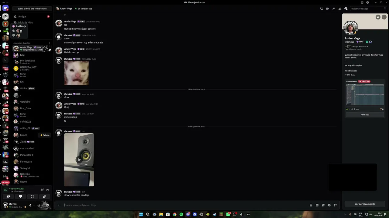The width and height of the screenshot is (389, 218).
Task: Start a voice call with Ander Vega
Action: [322, 9]
